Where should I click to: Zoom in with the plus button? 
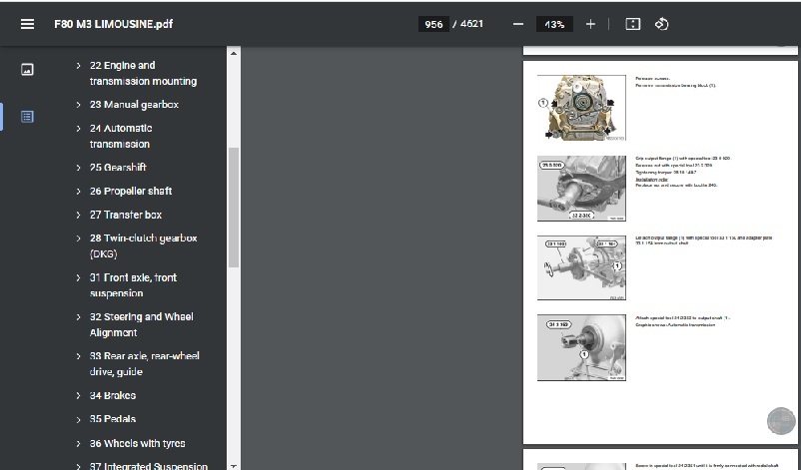point(590,24)
